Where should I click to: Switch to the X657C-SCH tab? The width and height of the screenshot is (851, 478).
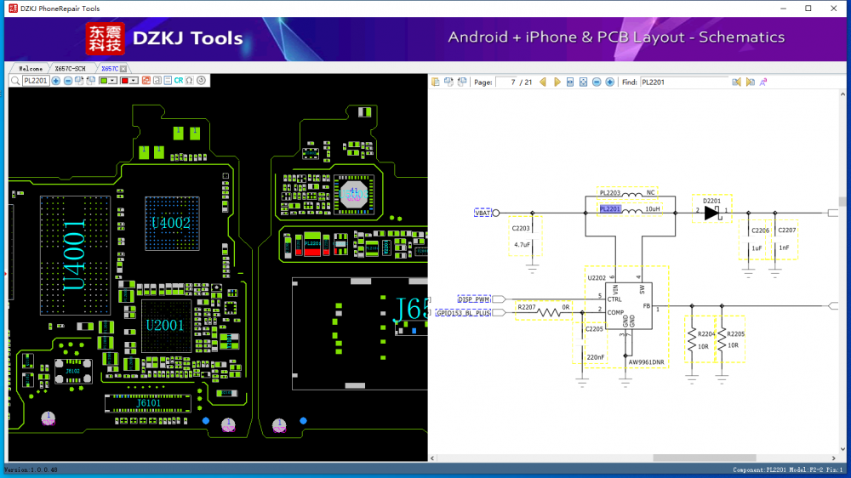(x=70, y=68)
